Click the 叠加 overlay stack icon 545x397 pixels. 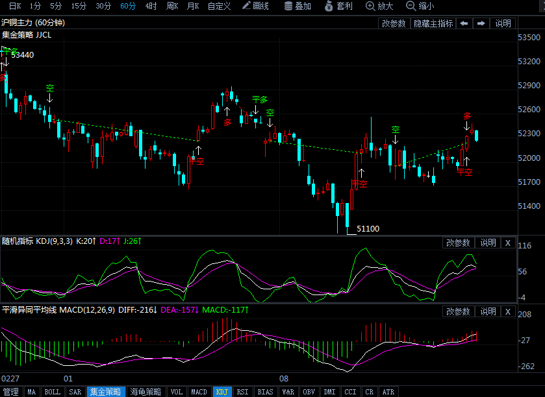tap(298, 6)
